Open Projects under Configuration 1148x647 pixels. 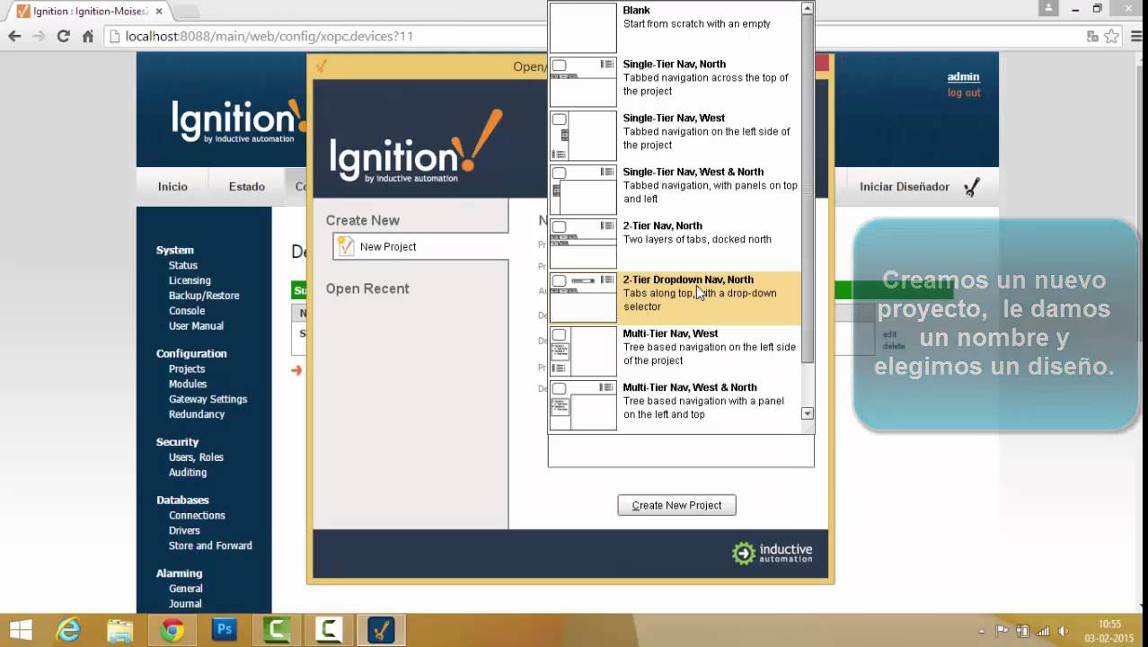point(187,368)
